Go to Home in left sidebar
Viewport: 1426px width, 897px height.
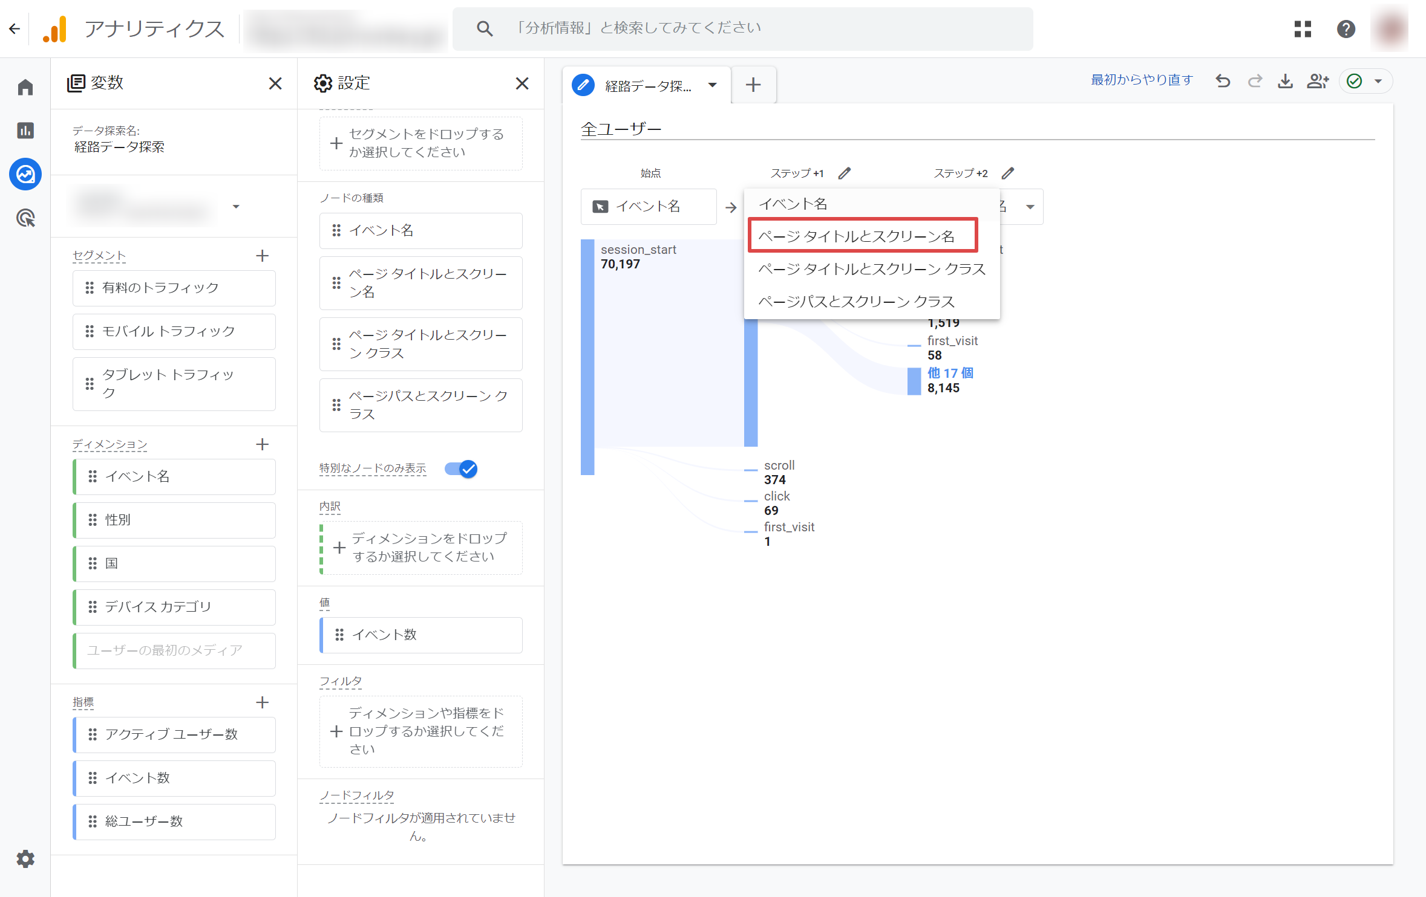(x=25, y=88)
